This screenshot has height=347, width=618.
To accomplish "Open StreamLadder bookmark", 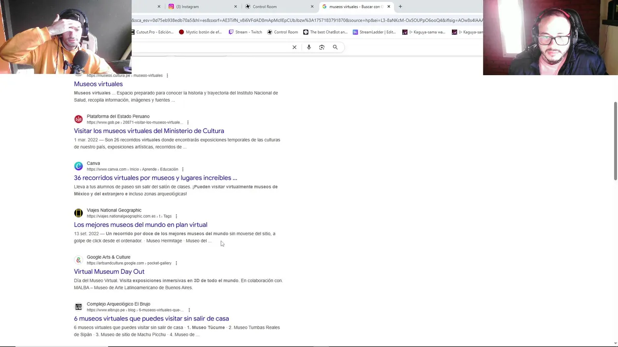I will click(374, 32).
